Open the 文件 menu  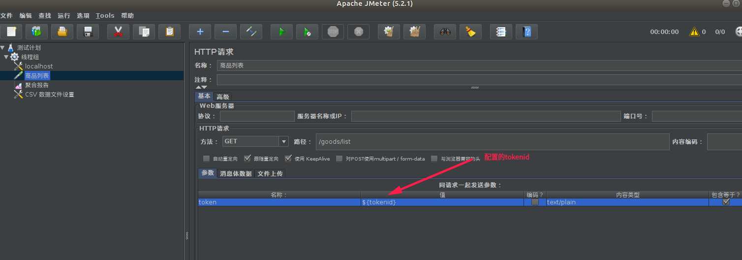(x=6, y=16)
